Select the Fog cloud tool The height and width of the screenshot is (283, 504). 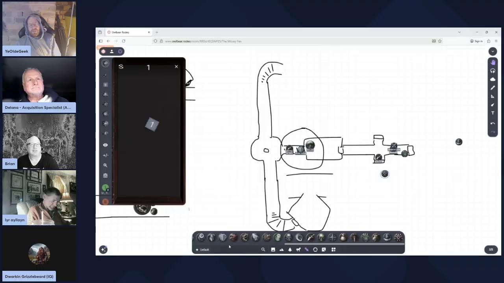(493, 79)
